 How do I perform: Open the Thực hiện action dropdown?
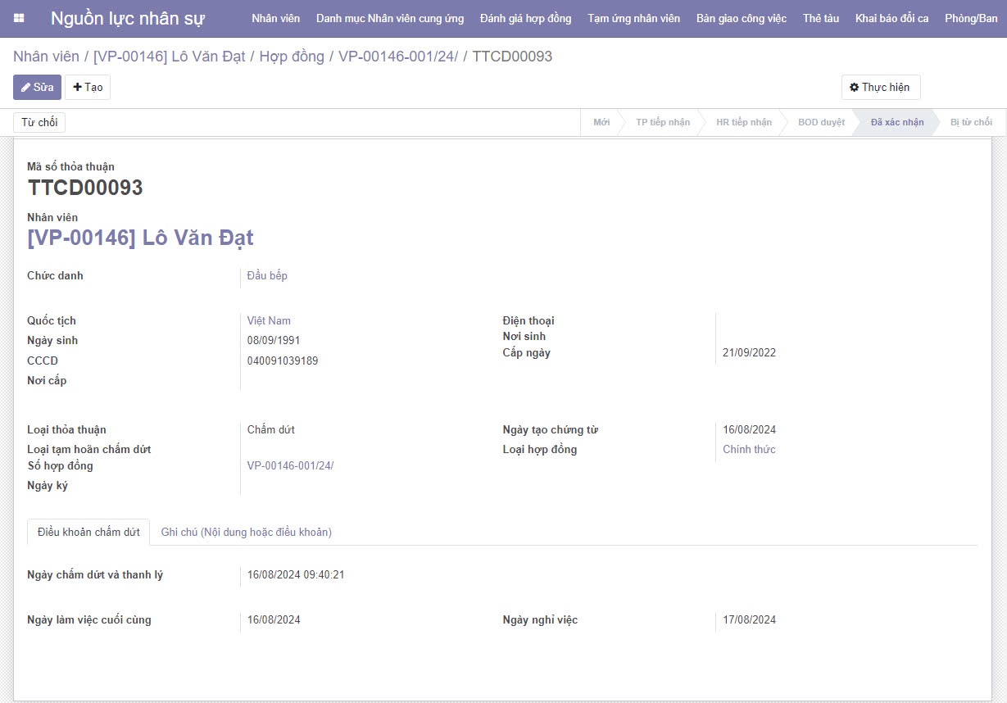point(880,88)
